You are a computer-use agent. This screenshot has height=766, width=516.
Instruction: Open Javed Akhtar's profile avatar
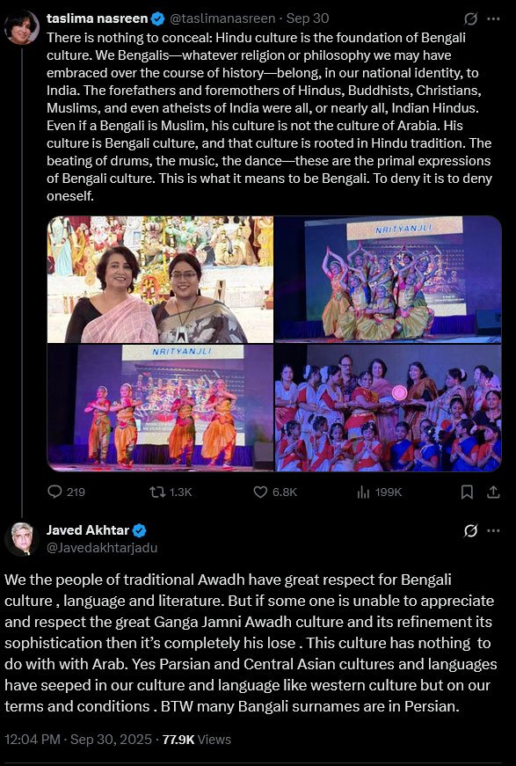[x=21, y=539]
